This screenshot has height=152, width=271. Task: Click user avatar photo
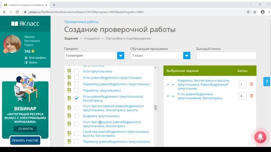tap(12, 44)
